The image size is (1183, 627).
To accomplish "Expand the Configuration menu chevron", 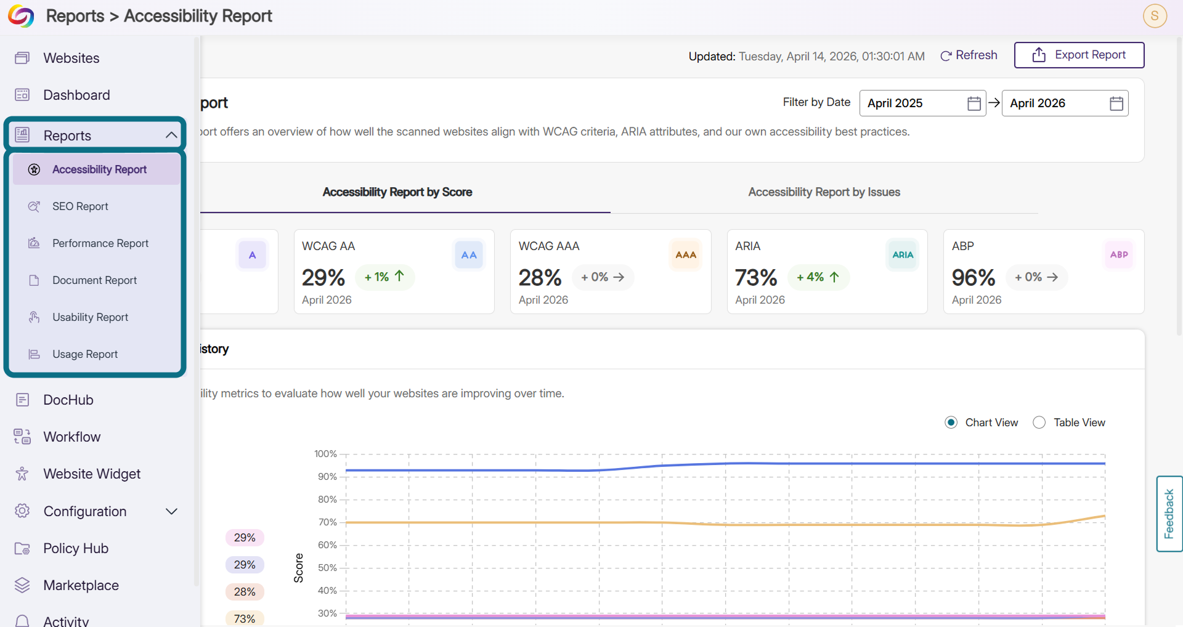I will coord(171,511).
